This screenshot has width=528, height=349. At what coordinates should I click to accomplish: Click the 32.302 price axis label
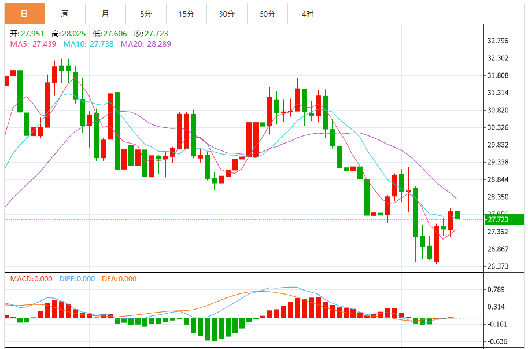(498, 58)
